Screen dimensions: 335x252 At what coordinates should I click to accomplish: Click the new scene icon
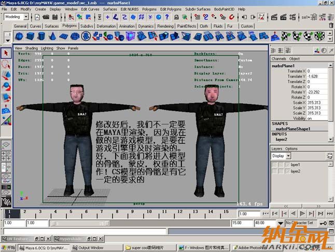(37, 17)
